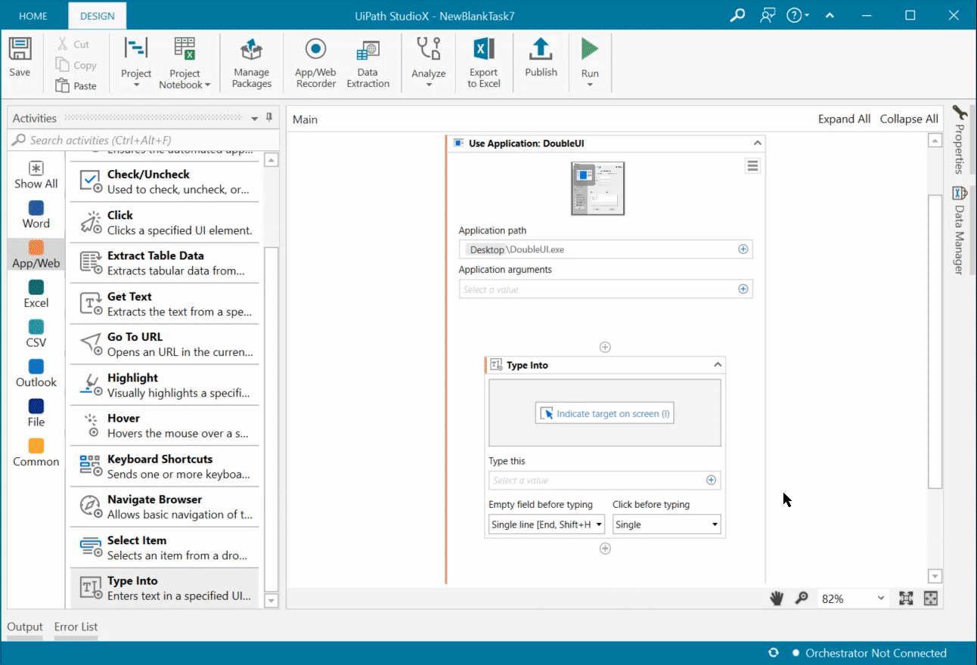Viewport: 977px width, 665px height.
Task: Click the Manage Packages icon
Action: tap(251, 62)
